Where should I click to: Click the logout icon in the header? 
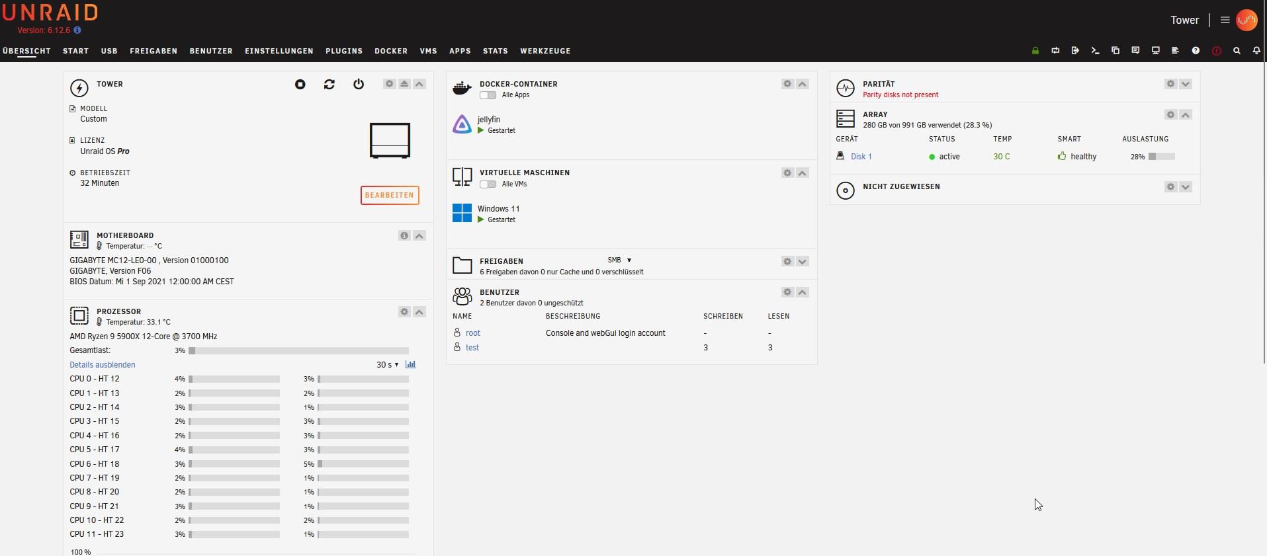[x=1075, y=51]
